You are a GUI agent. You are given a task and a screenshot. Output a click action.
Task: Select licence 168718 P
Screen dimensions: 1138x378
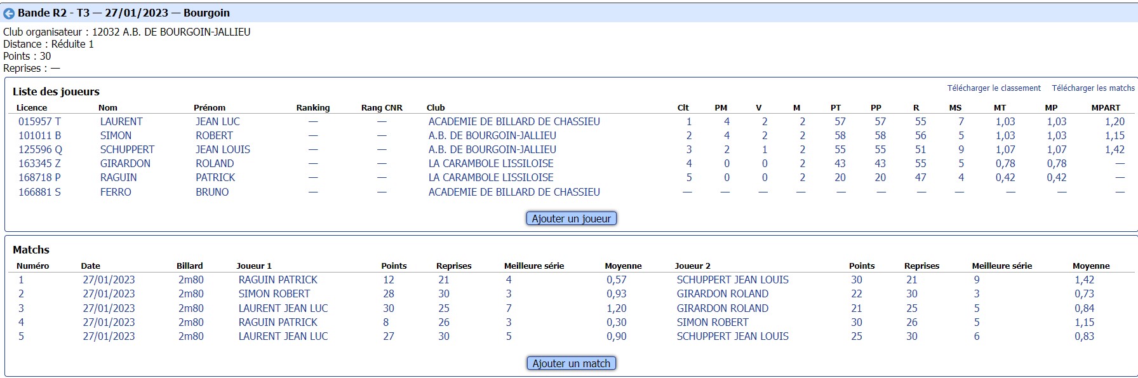pyautogui.click(x=39, y=177)
